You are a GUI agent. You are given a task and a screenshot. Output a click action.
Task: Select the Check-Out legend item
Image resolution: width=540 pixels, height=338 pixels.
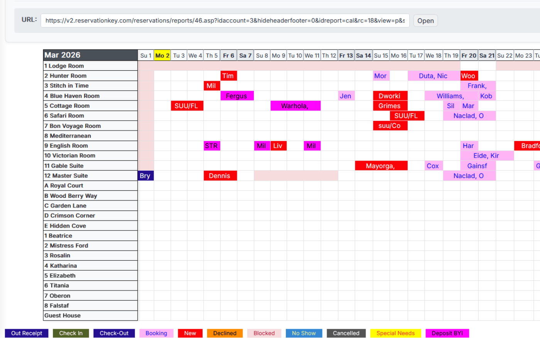click(x=114, y=333)
